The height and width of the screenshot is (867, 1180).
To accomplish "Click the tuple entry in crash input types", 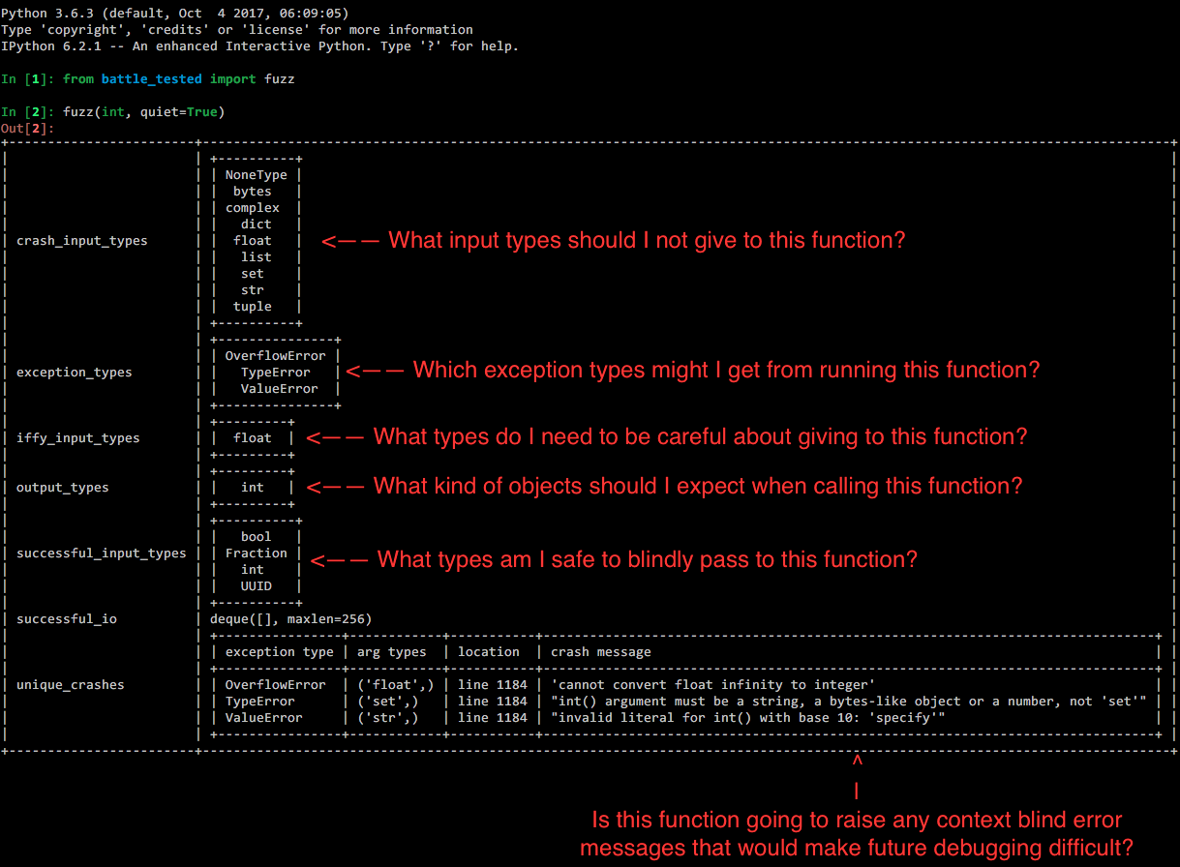I will (253, 307).
